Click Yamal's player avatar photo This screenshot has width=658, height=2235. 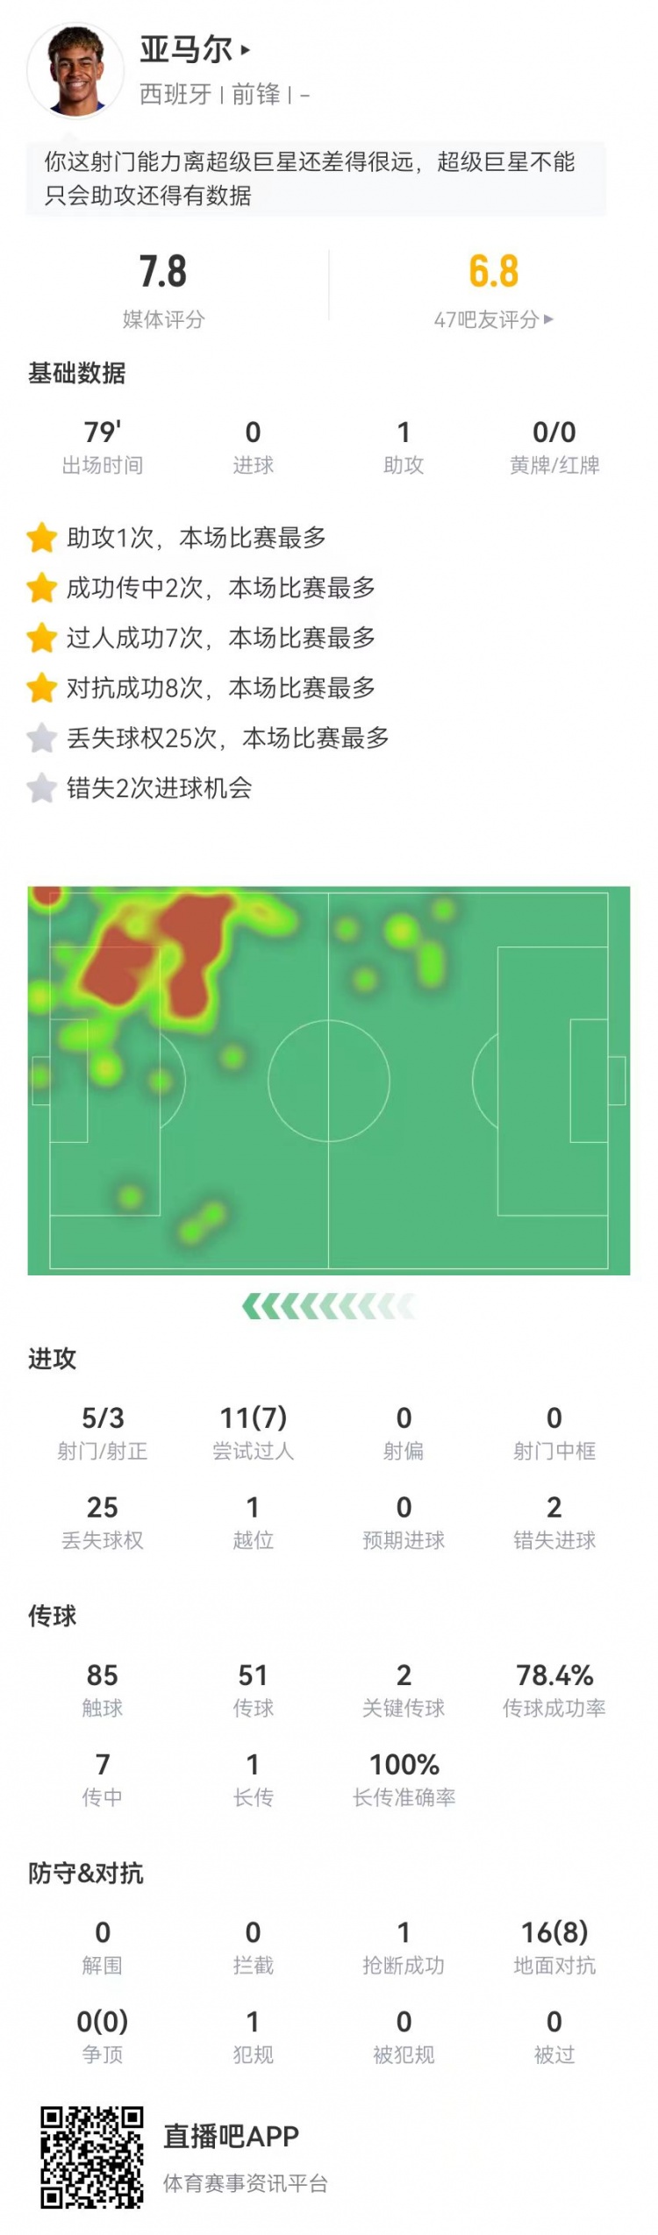pyautogui.click(x=75, y=70)
